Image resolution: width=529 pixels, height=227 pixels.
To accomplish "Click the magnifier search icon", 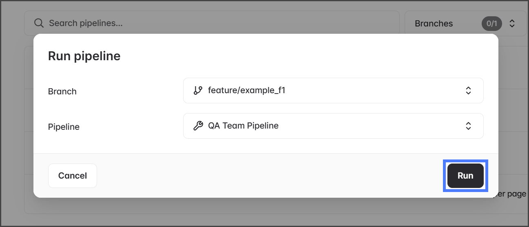I will click(x=39, y=23).
